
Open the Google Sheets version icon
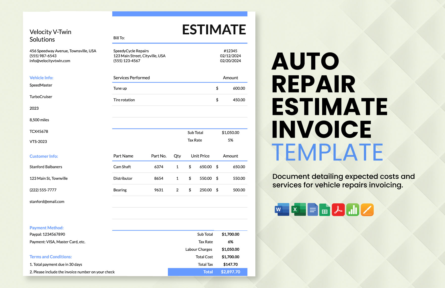[324, 210]
